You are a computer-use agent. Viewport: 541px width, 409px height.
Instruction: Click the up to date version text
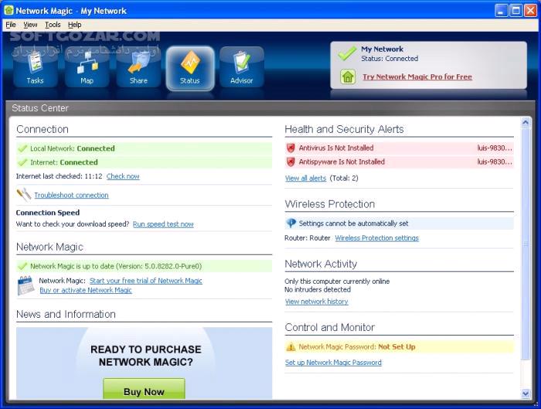click(x=116, y=266)
